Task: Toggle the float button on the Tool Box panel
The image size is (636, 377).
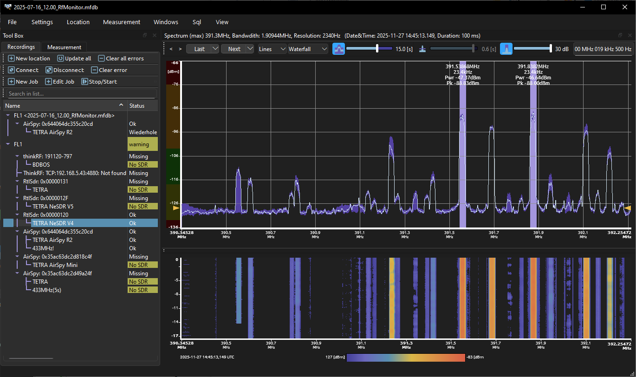Action: point(144,35)
